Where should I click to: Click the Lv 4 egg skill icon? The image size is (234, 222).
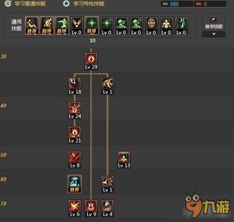tap(108, 208)
